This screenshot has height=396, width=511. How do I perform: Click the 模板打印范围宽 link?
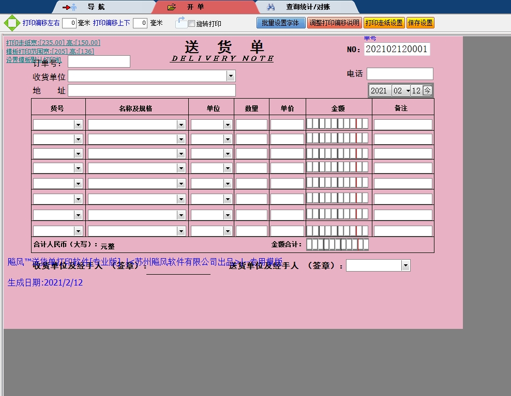click(x=50, y=52)
